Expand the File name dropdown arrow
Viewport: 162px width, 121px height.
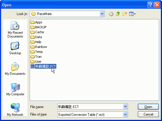[125, 107]
